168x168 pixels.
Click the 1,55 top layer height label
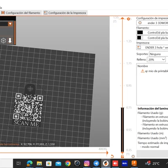116,18
